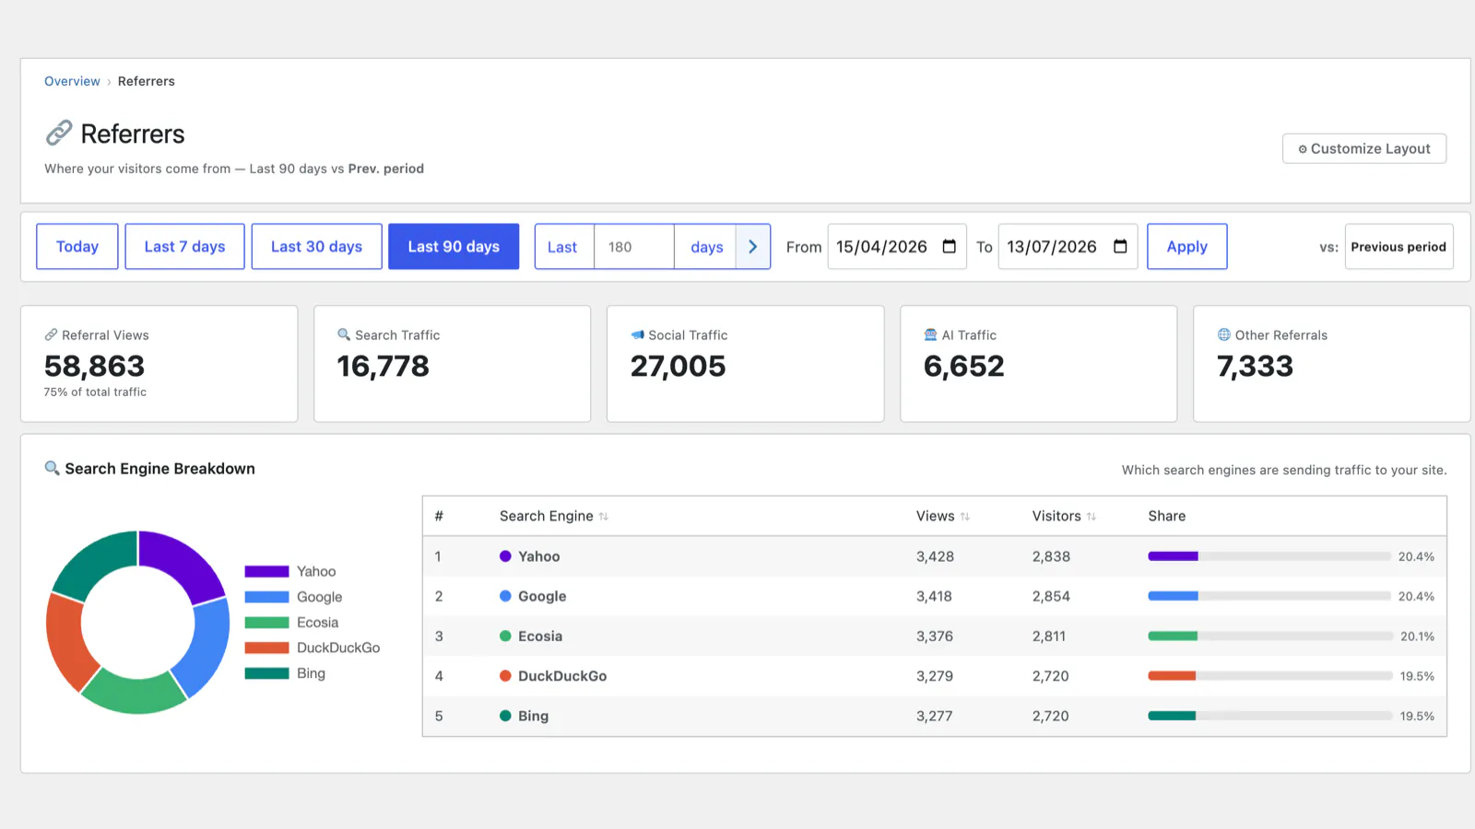Select the Last 30 days range

[x=316, y=247]
